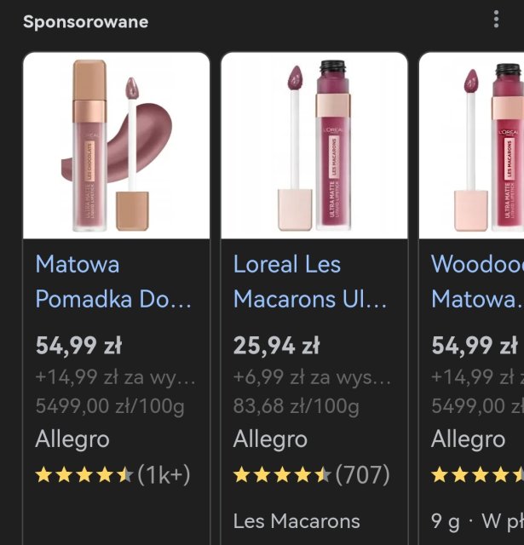Screen dimensions: 524x545
Task: Open the Les Macarons lipstick product image
Action: pyautogui.click(x=314, y=146)
